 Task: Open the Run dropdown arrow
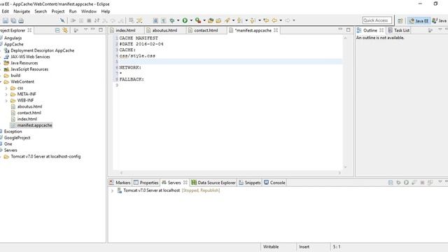tap(191, 20)
